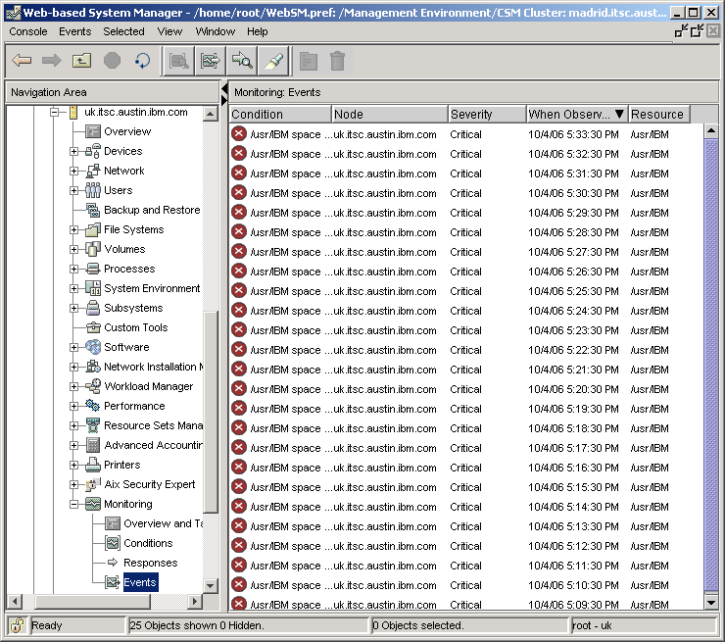Image resolution: width=725 pixels, height=642 pixels.
Task: Click red error icon of 5:20:30 PM event
Action: tap(239, 388)
